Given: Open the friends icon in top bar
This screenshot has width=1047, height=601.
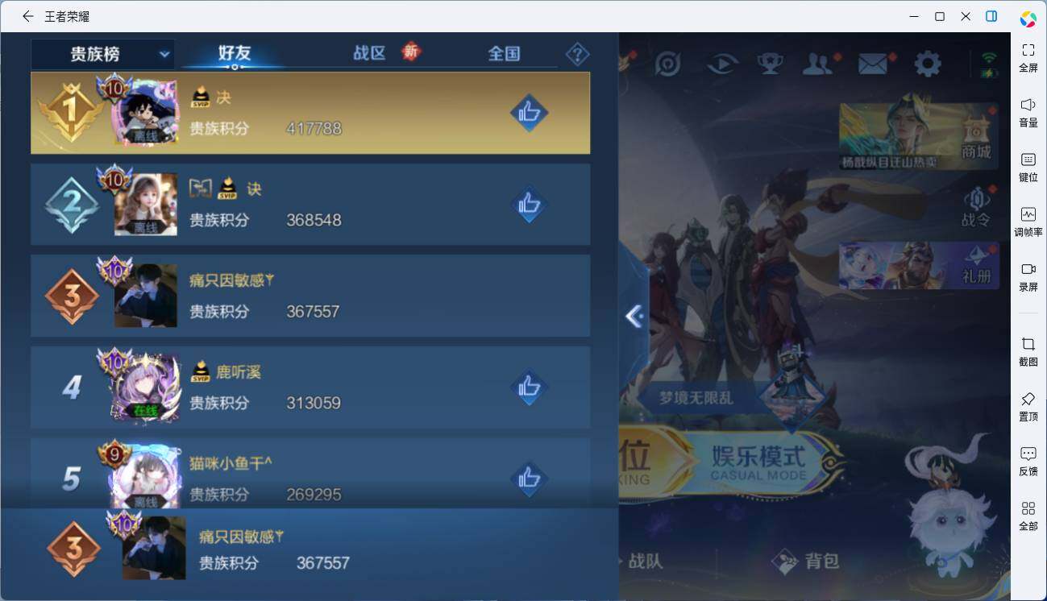Looking at the screenshot, I should pyautogui.click(x=818, y=64).
